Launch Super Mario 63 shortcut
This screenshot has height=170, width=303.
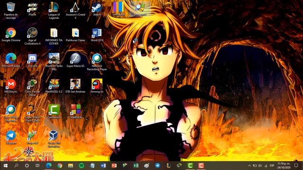(x=75, y=60)
